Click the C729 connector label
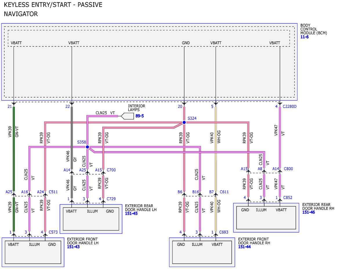348x269 pixels. pyautogui.click(x=111, y=199)
